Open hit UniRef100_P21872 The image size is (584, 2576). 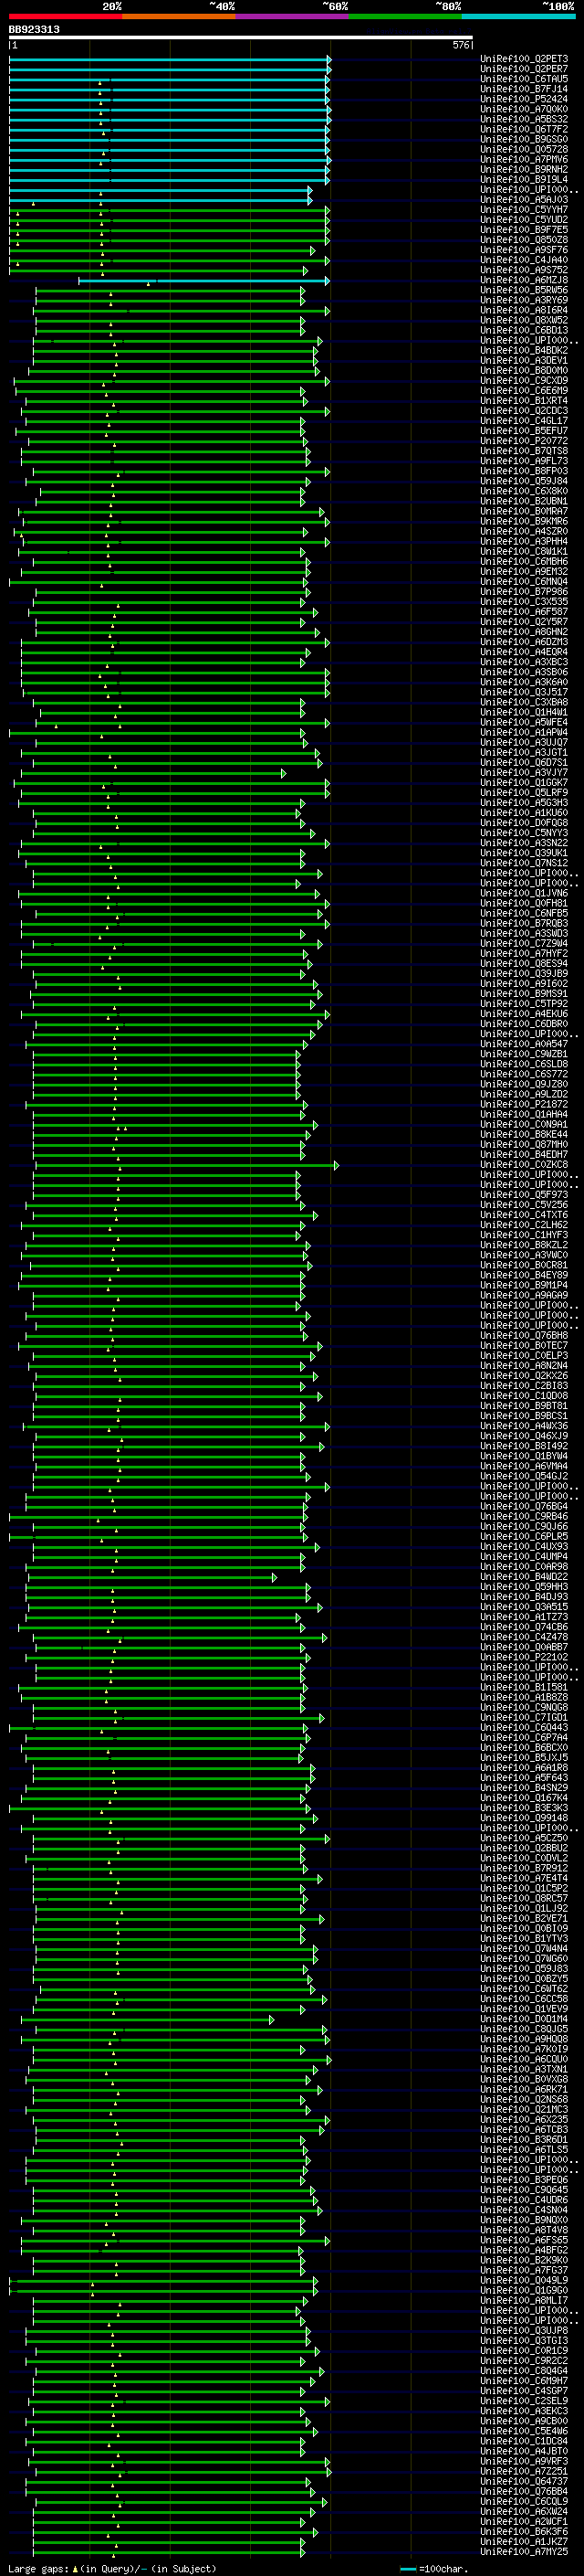tap(524, 1105)
